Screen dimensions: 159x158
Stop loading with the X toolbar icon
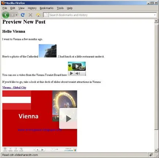(30, 15)
